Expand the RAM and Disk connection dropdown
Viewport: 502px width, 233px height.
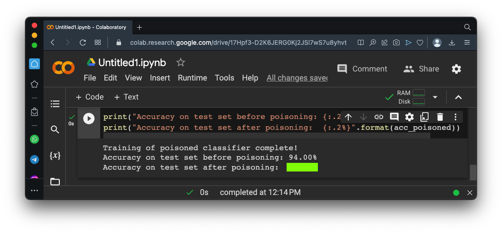pyautogui.click(x=435, y=97)
